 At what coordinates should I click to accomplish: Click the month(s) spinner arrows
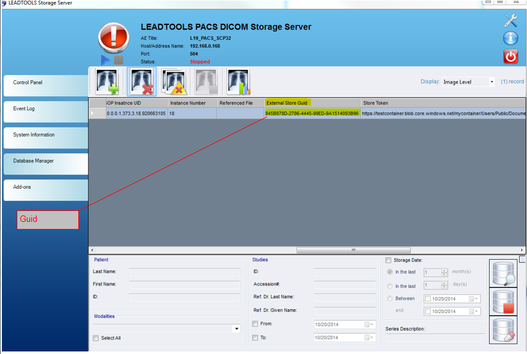(x=444, y=273)
